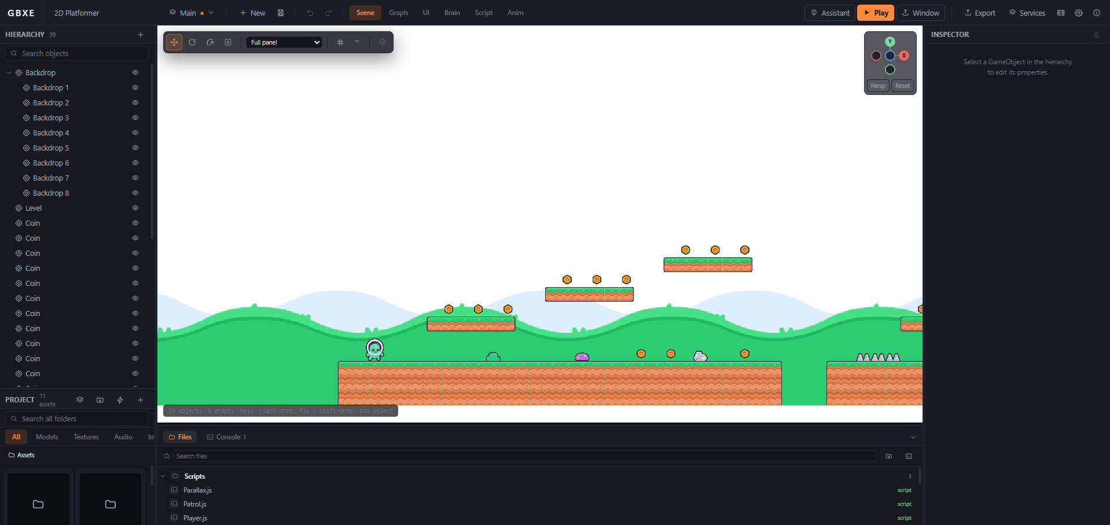Click the Play button

pyautogui.click(x=876, y=13)
